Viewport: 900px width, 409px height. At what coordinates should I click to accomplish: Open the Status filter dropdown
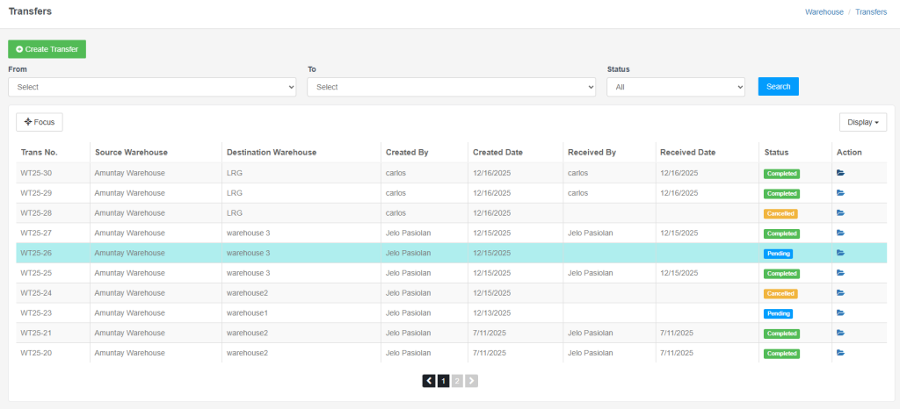(x=675, y=87)
